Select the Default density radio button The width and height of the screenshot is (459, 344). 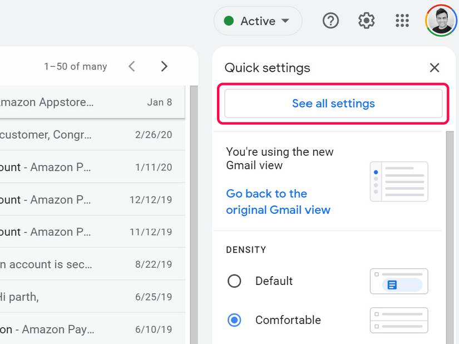pos(234,281)
